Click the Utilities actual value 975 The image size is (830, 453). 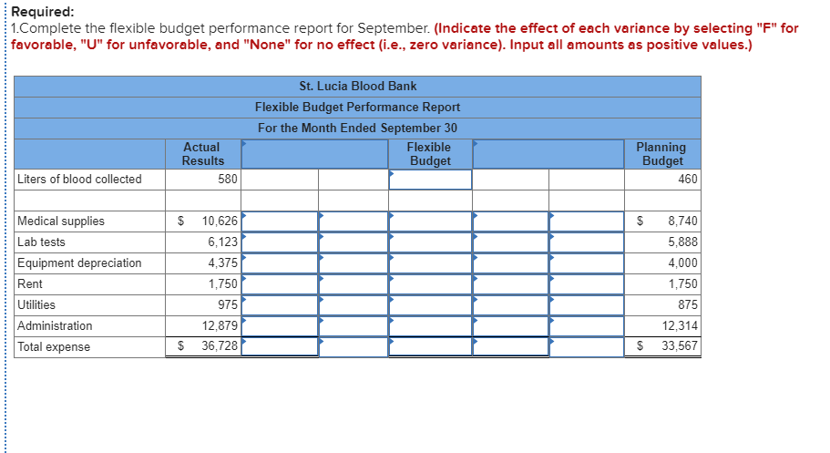click(228, 304)
